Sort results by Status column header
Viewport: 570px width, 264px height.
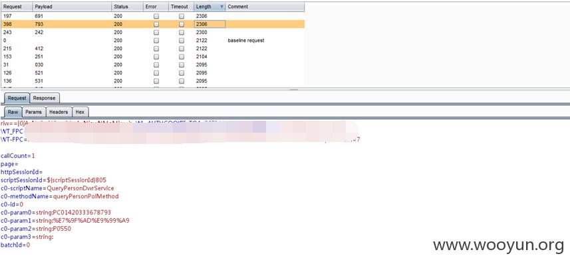(127, 7)
